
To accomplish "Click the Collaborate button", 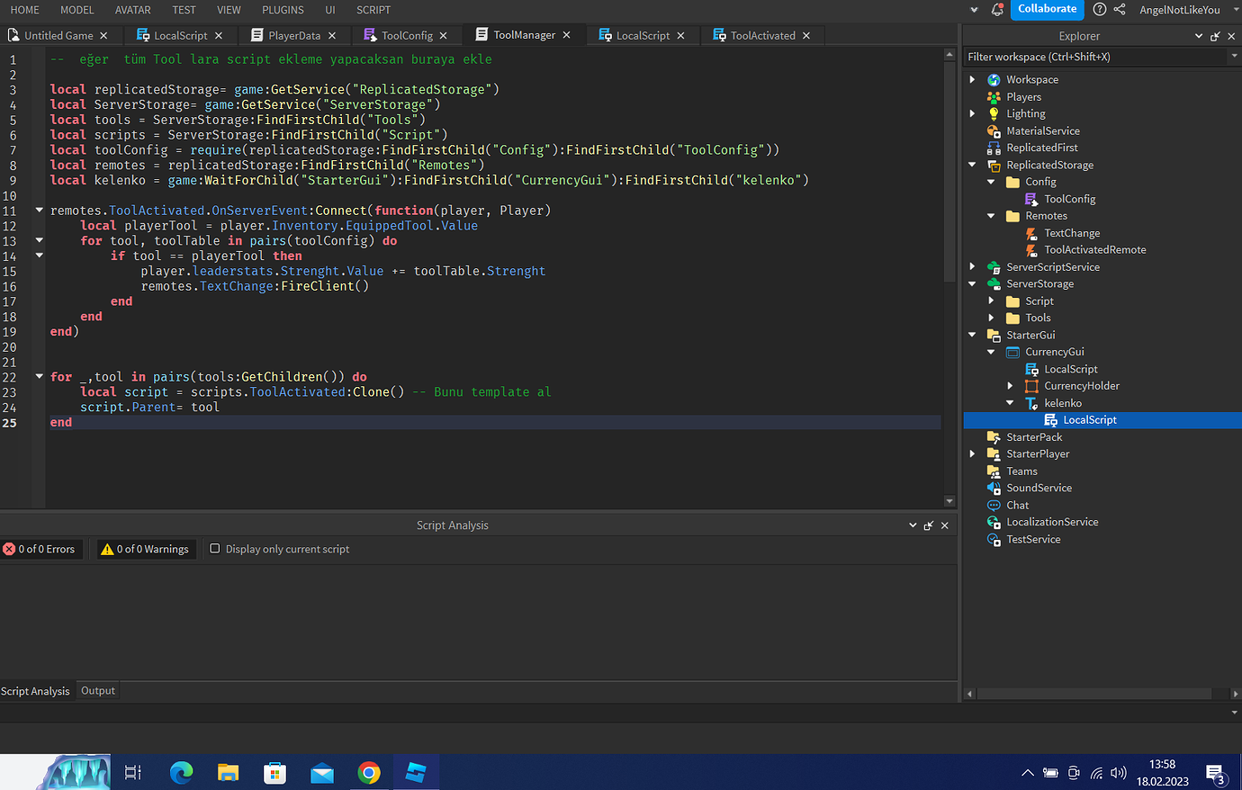I will [1047, 9].
